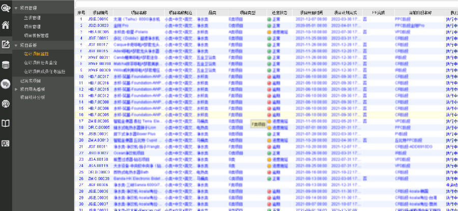This screenshot has width=458, height=211.
Task: Click green status dot for project JS.E.00010
Action: click(269, 19)
